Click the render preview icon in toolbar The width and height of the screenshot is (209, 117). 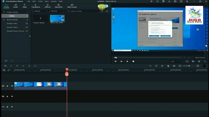tap(150, 66)
